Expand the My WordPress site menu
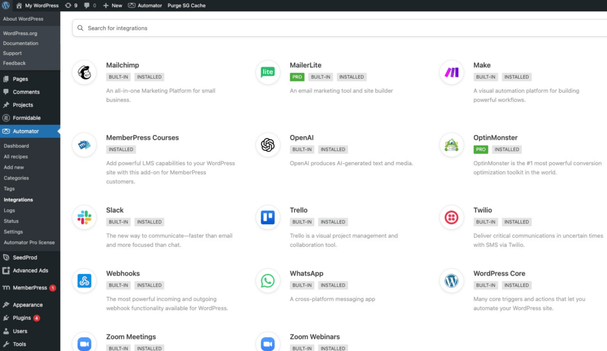The width and height of the screenshot is (607, 351). click(37, 5)
